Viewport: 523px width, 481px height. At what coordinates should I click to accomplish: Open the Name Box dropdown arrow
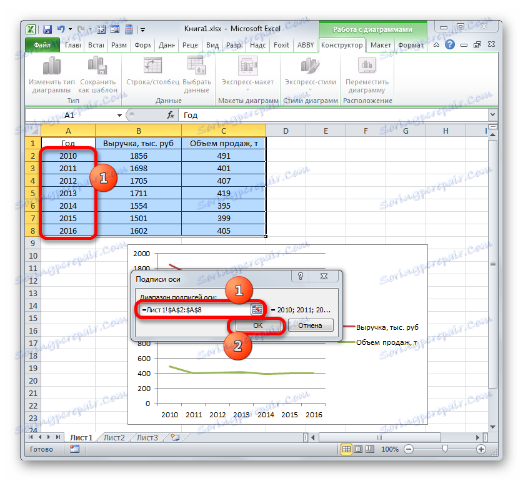tap(119, 116)
